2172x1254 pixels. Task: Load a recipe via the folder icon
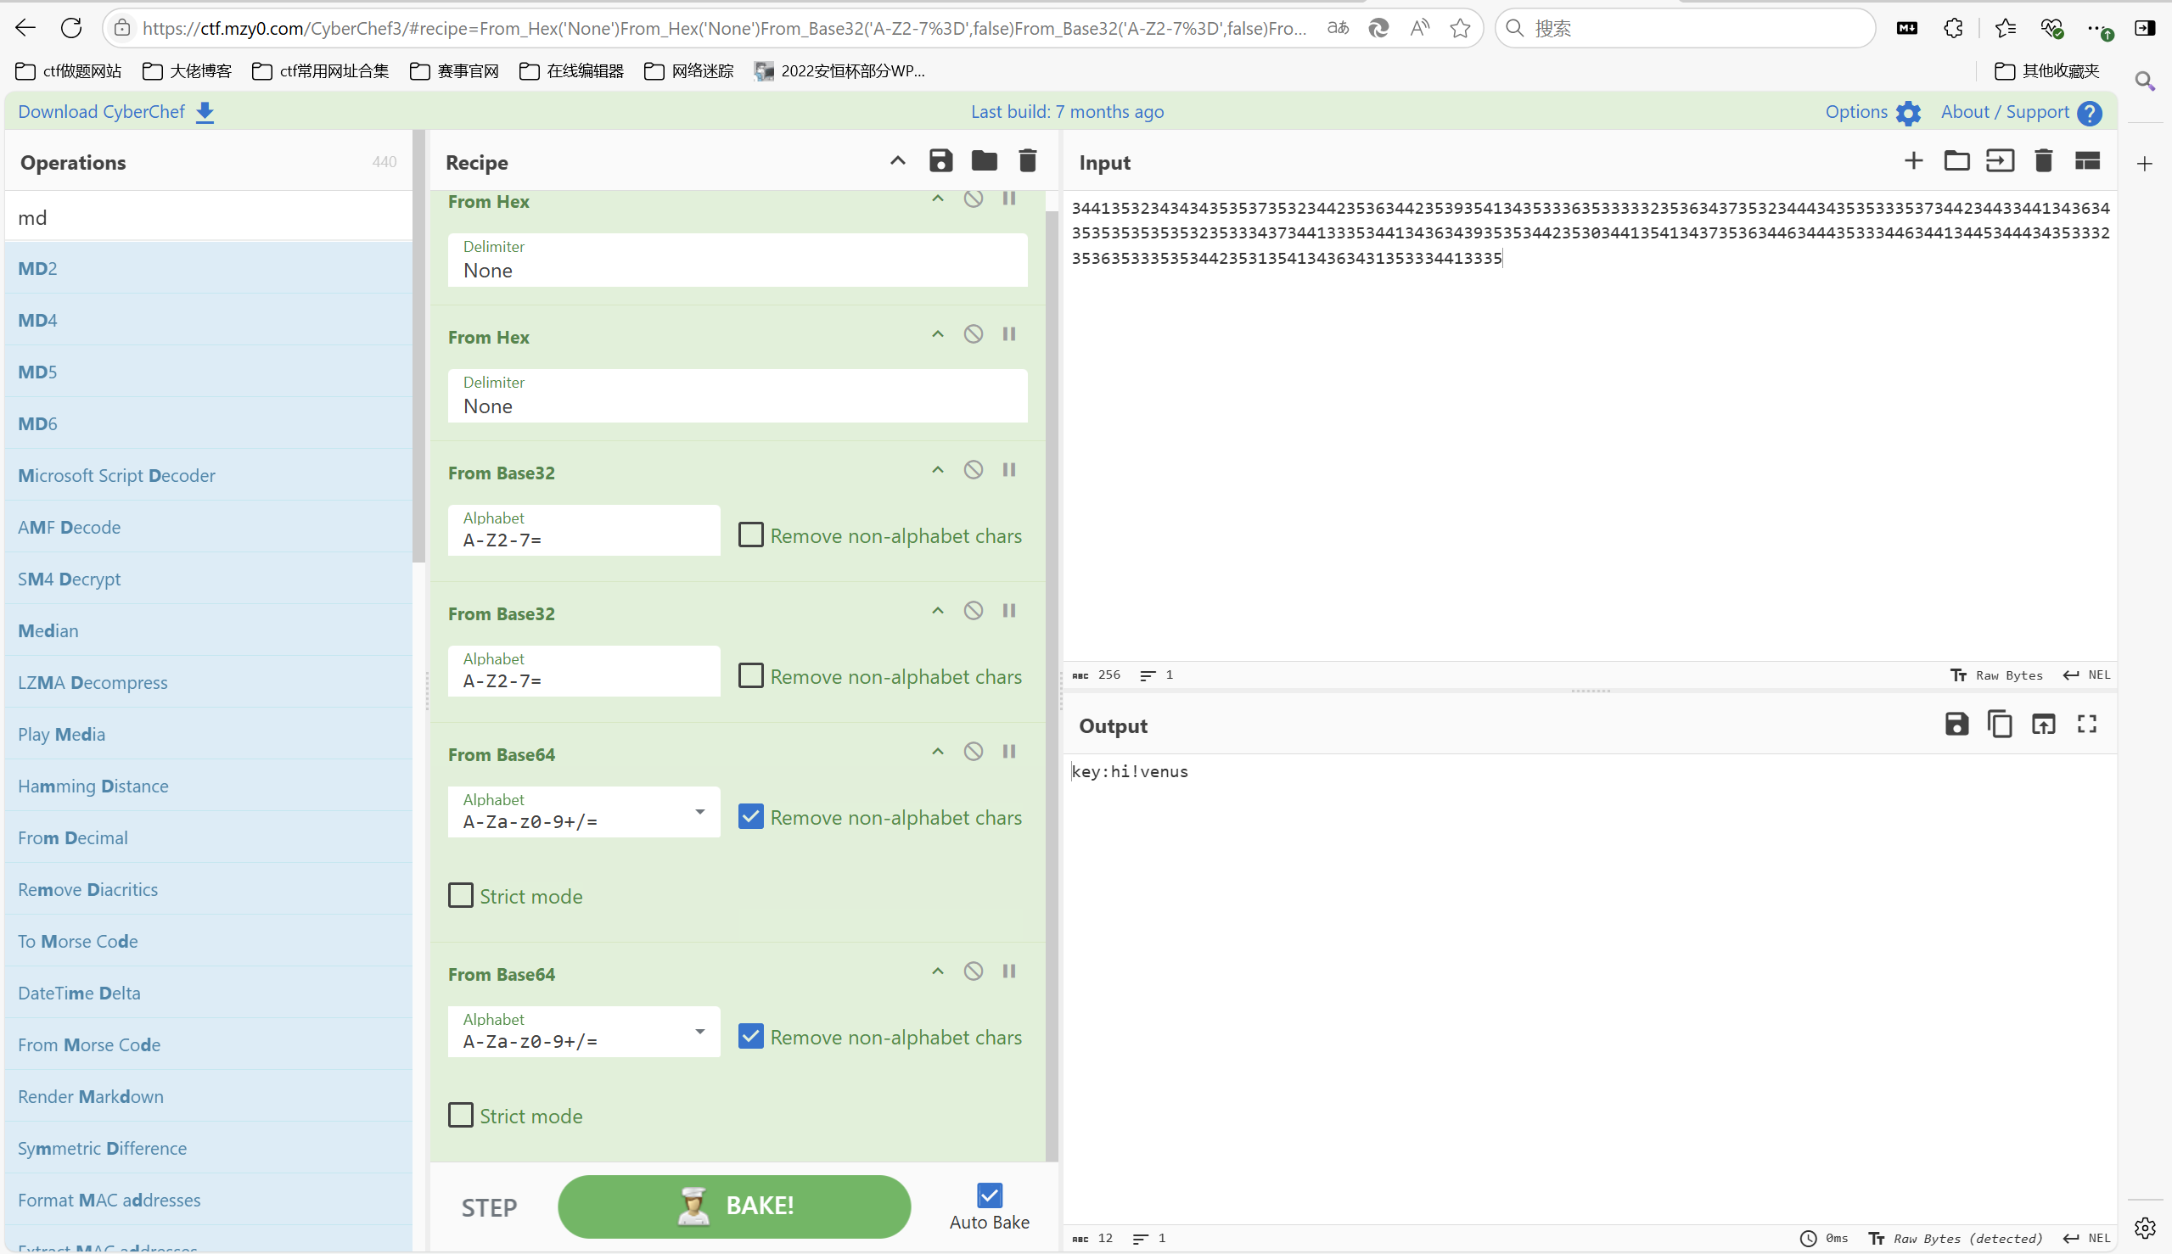(x=984, y=161)
